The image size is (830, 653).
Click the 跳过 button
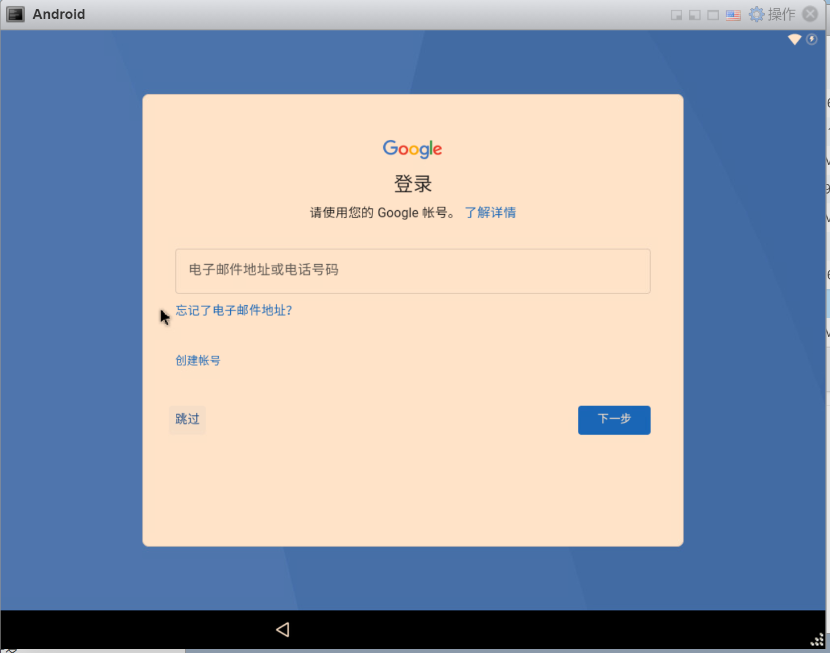pyautogui.click(x=187, y=419)
